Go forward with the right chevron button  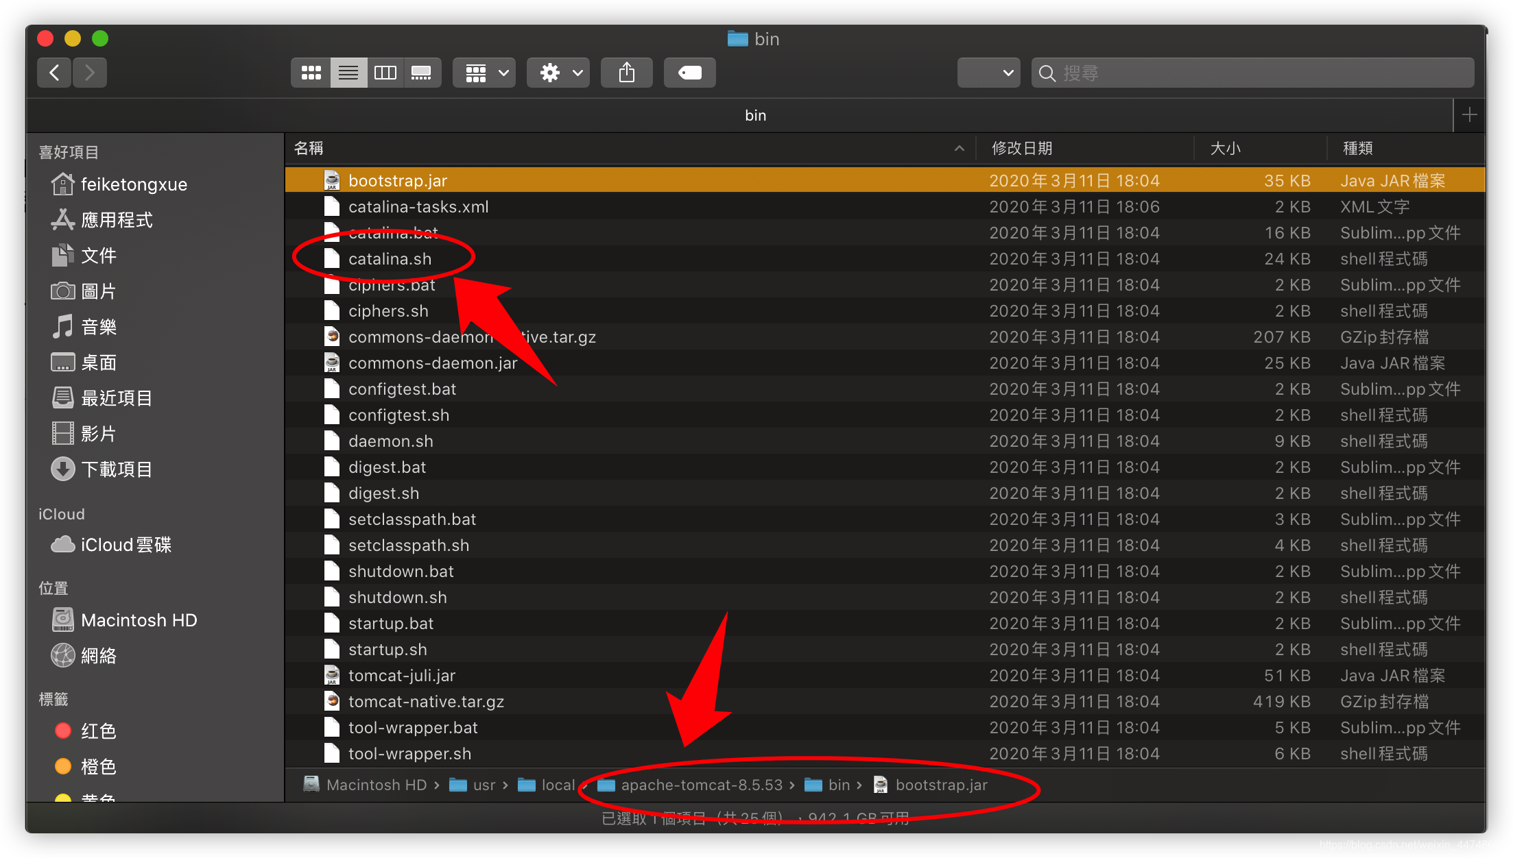[x=90, y=73]
